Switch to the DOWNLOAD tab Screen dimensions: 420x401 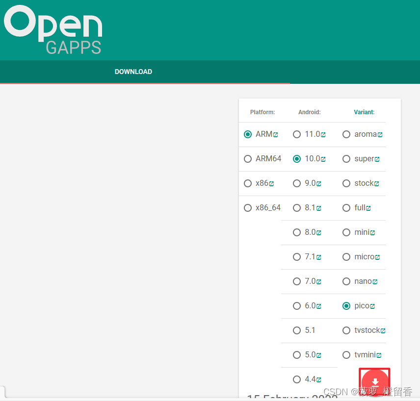pos(133,72)
